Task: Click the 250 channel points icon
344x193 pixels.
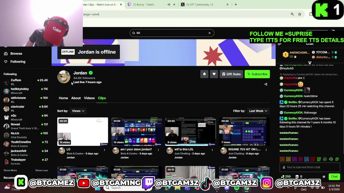Action: click(282, 177)
